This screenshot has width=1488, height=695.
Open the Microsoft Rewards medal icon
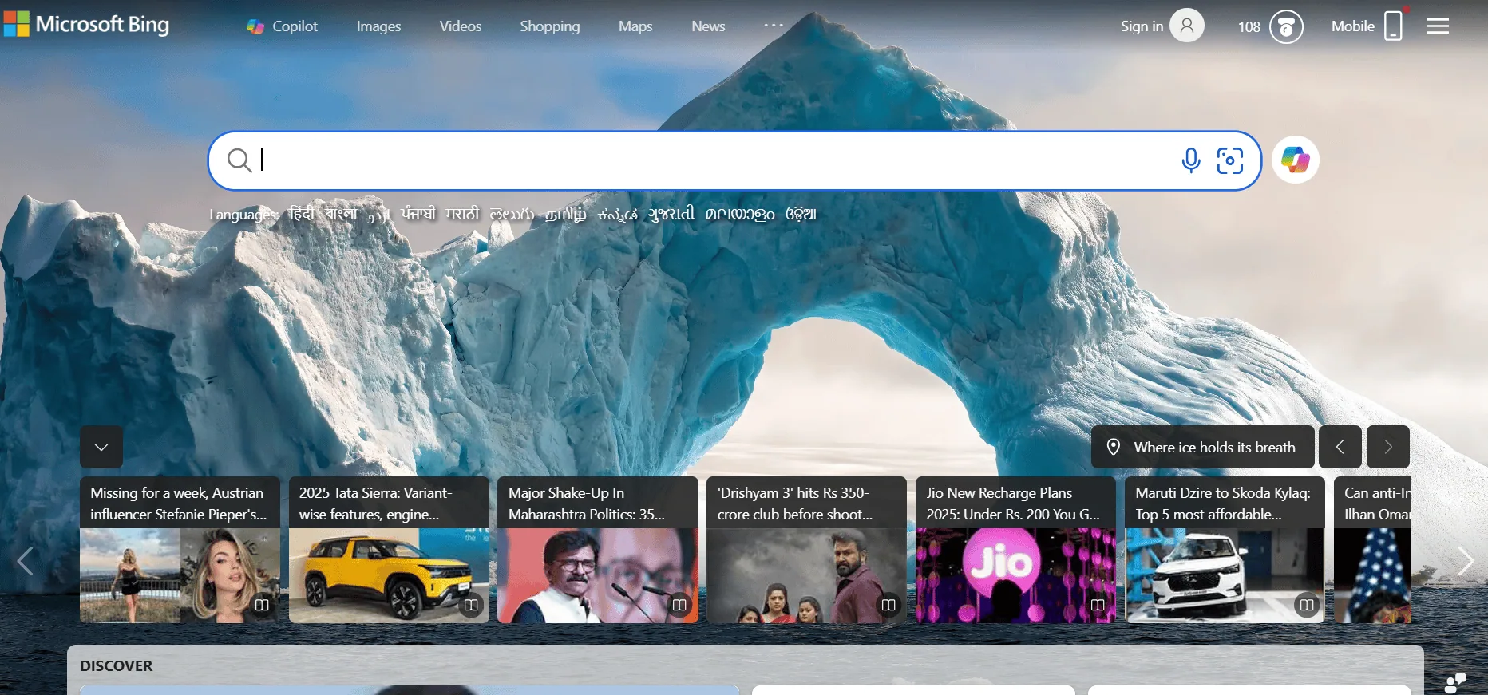(x=1285, y=26)
